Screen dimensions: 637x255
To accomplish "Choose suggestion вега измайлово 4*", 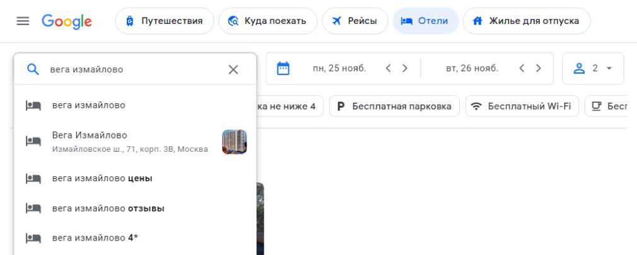I will pos(135,238).
